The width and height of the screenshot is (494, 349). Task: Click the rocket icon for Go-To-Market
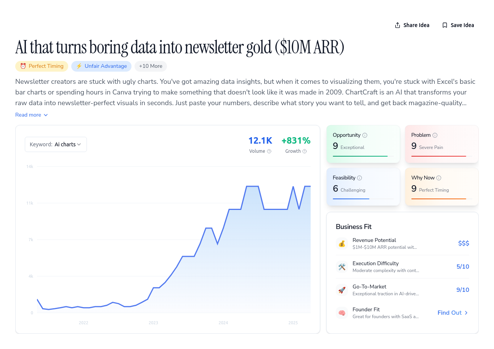point(342,290)
